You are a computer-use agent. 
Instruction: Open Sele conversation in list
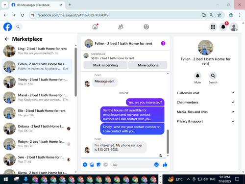click(37, 159)
